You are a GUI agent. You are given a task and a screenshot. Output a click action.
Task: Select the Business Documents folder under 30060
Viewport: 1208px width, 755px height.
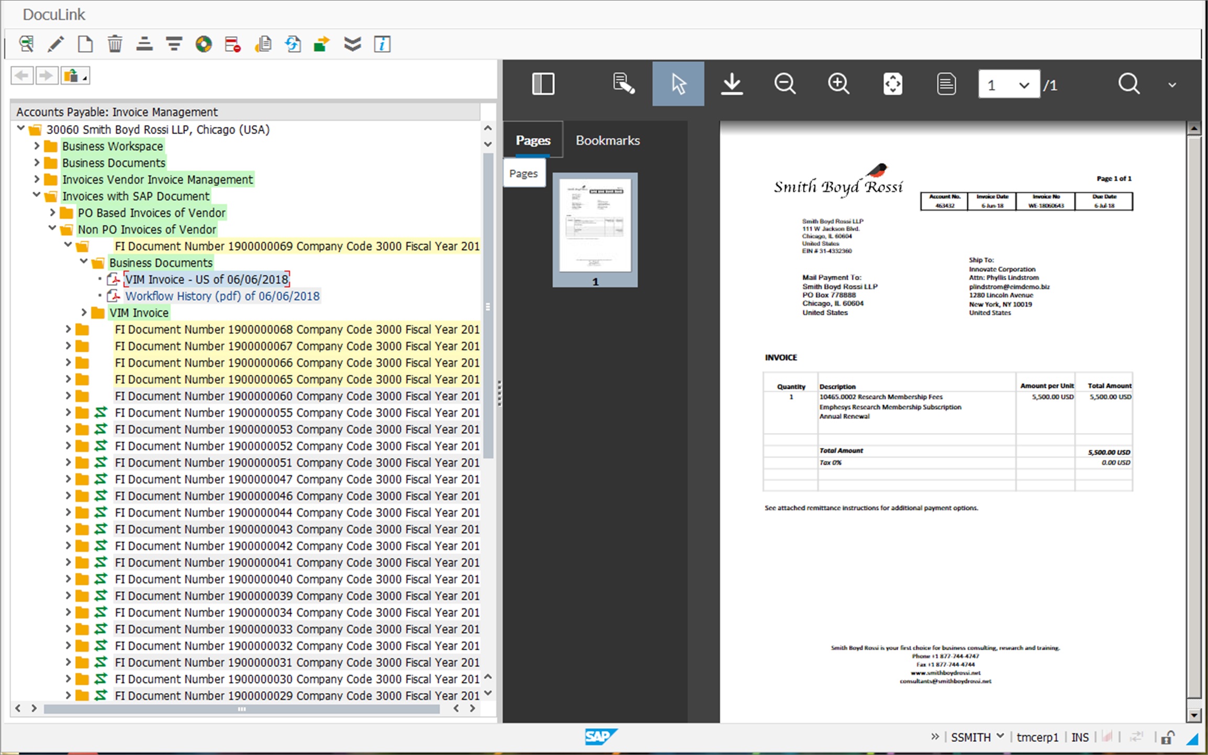pos(114,163)
